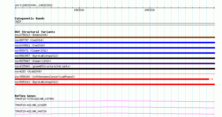222x117 pixels.
Task: Select the 3q29 band label
Action: pyautogui.click(x=18, y=21)
